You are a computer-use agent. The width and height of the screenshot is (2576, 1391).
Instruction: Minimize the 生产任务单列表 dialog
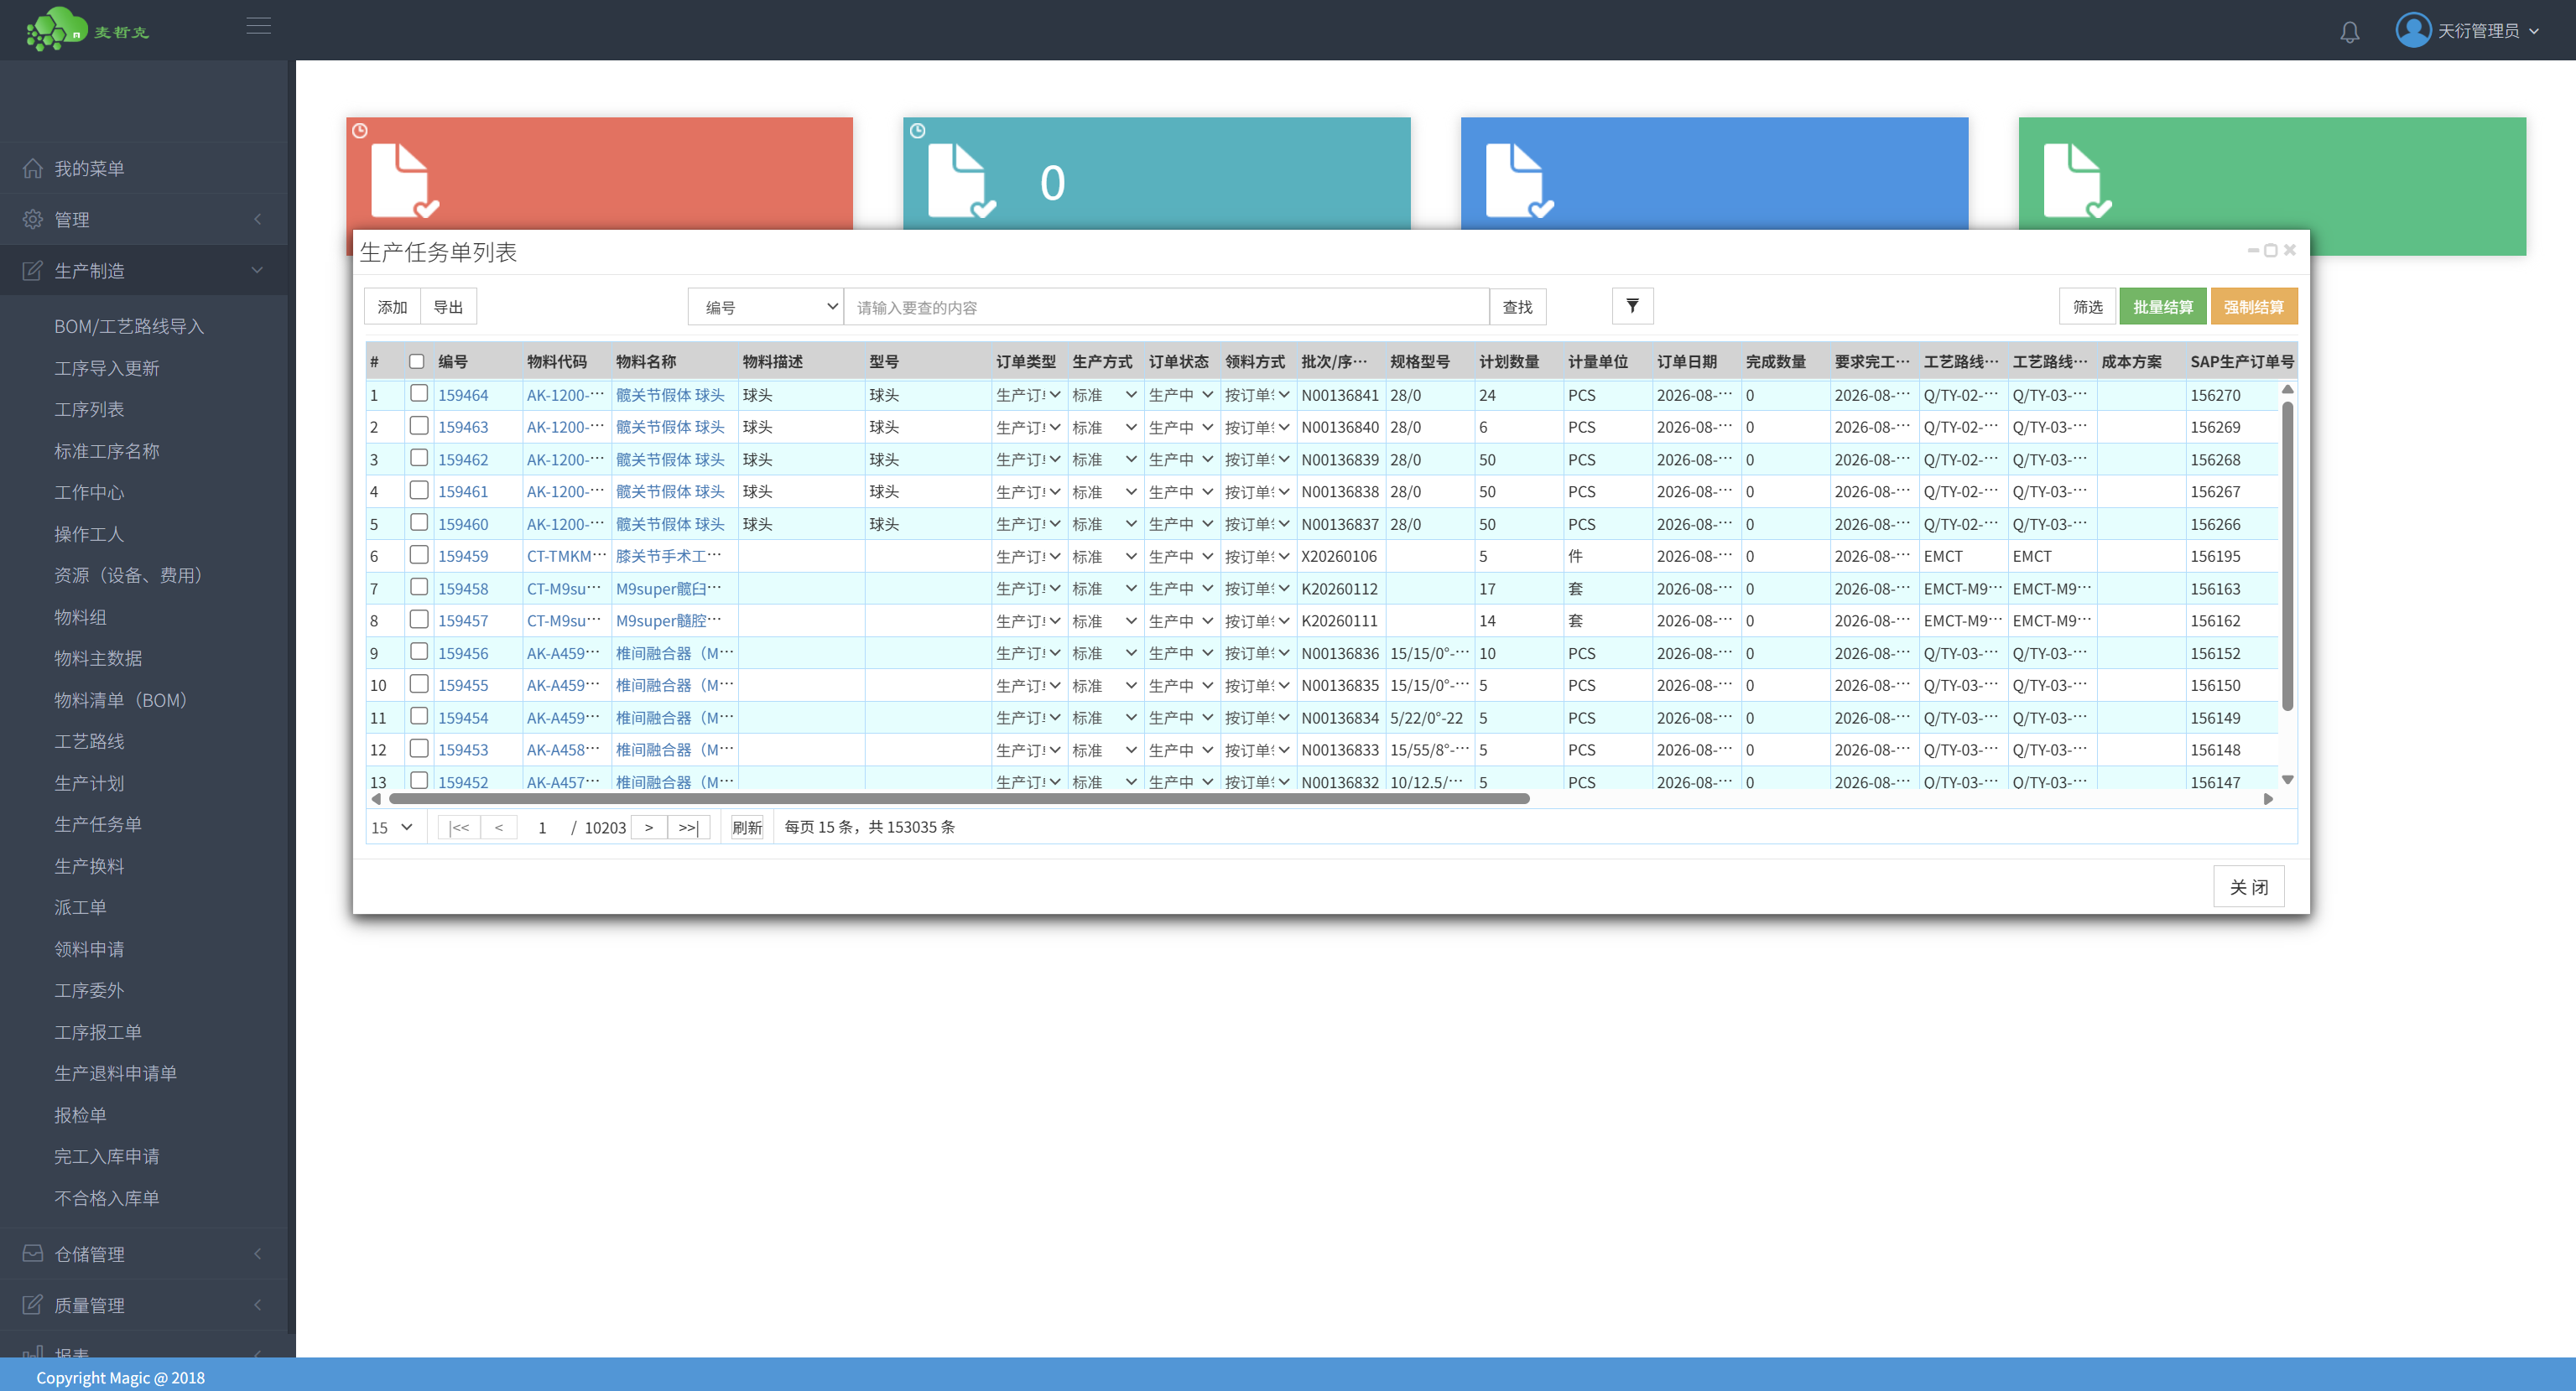click(2252, 250)
